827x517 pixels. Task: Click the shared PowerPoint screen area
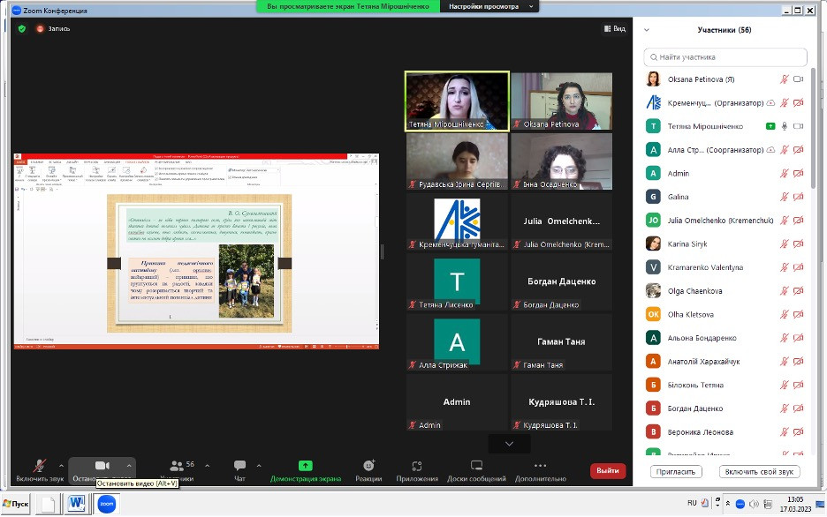click(x=196, y=251)
